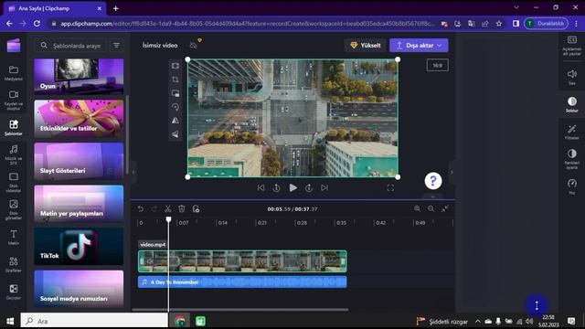Collapse the right properties panel arrow
Viewport: 585px width, 329px height.
click(x=452, y=173)
